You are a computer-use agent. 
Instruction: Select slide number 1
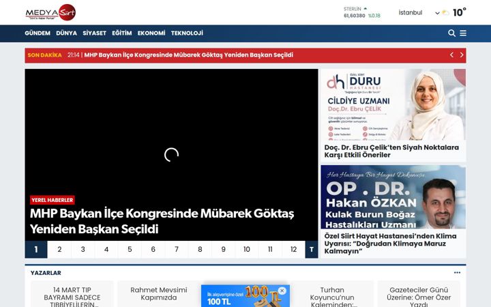pos(36,250)
